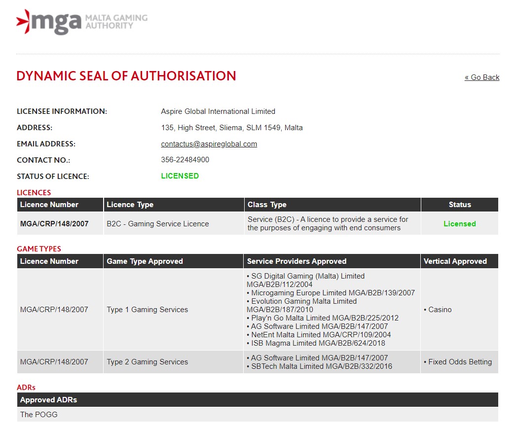Click Microgaming Europe Limited provider entry
This screenshot has width=515, height=428.
331,293
